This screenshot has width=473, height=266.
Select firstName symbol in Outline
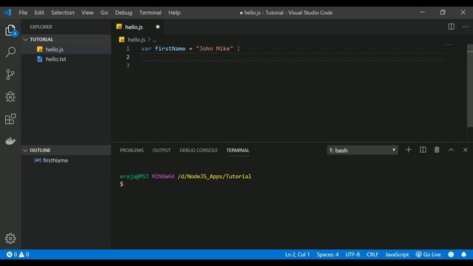[x=55, y=160]
